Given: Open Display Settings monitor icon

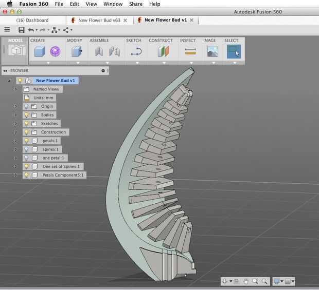Looking at the screenshot, I should coord(277,281).
